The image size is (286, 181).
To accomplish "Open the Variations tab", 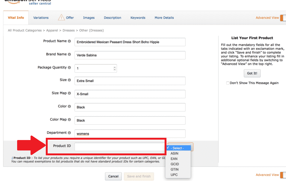I will tap(41, 18).
